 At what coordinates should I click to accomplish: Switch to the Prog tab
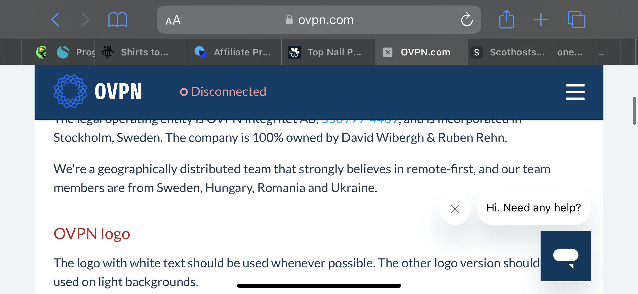pyautogui.click(x=70, y=52)
